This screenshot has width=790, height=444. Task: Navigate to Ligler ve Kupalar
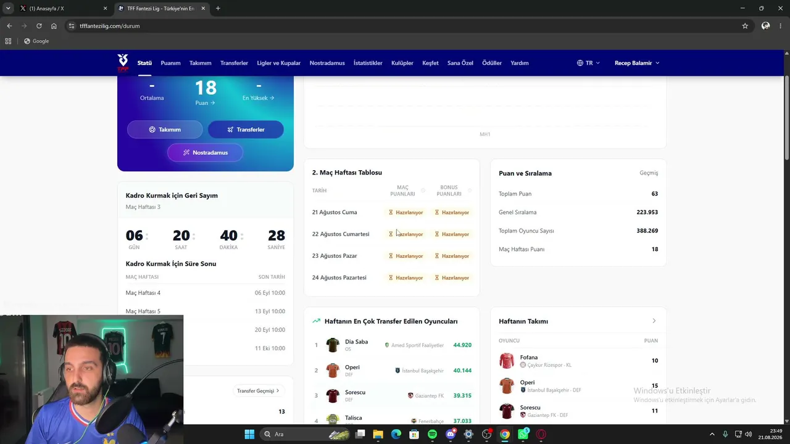(278, 63)
